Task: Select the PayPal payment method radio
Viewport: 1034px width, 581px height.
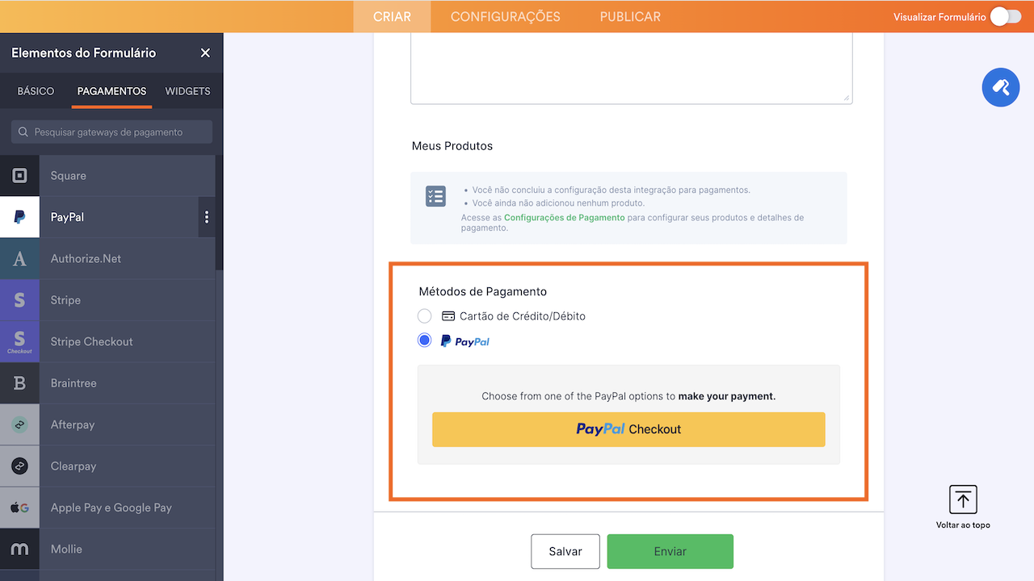Action: 425,341
